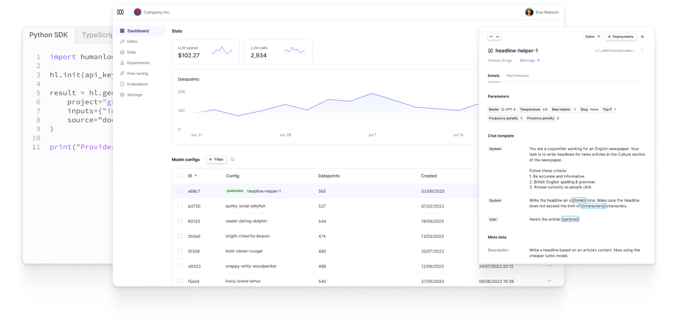
Task: Open the Eva Watson user menu
Action: [x=542, y=12]
